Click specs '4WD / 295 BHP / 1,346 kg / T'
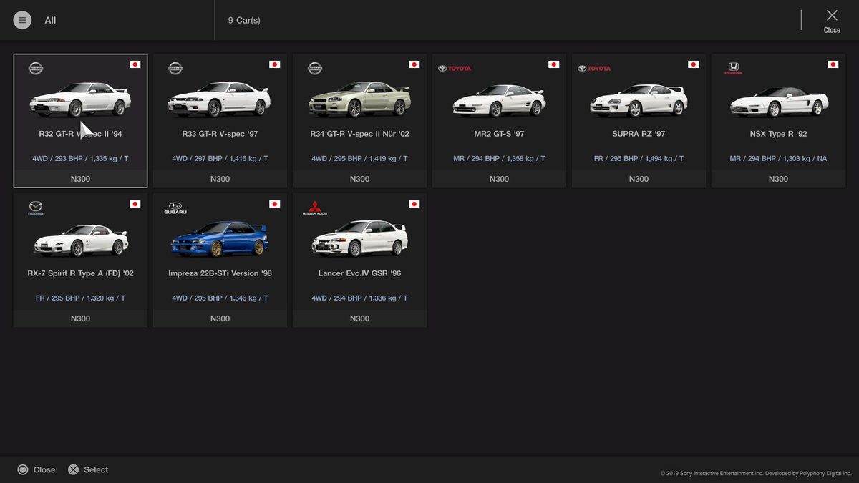859x483 pixels. pos(220,298)
